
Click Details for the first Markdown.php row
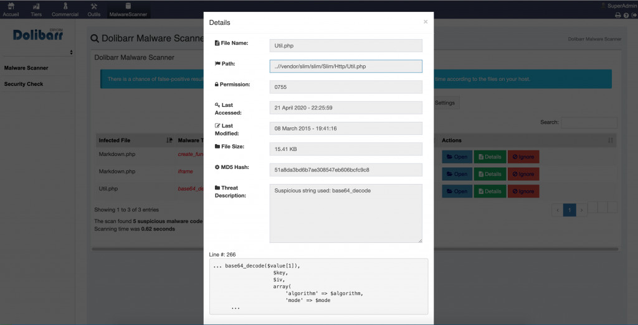[490, 157]
